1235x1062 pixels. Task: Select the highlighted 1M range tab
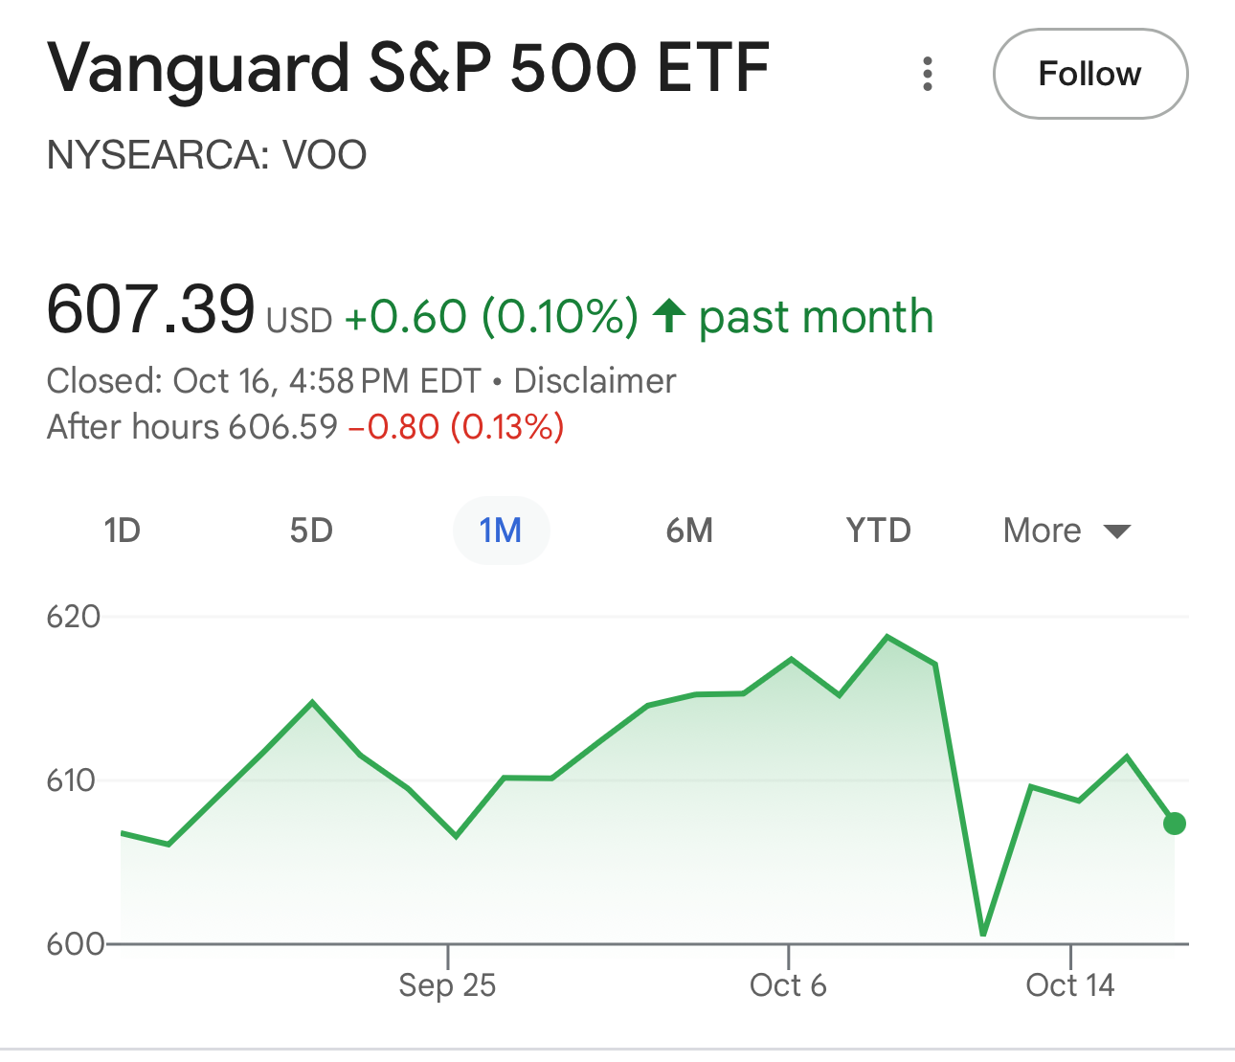(501, 530)
